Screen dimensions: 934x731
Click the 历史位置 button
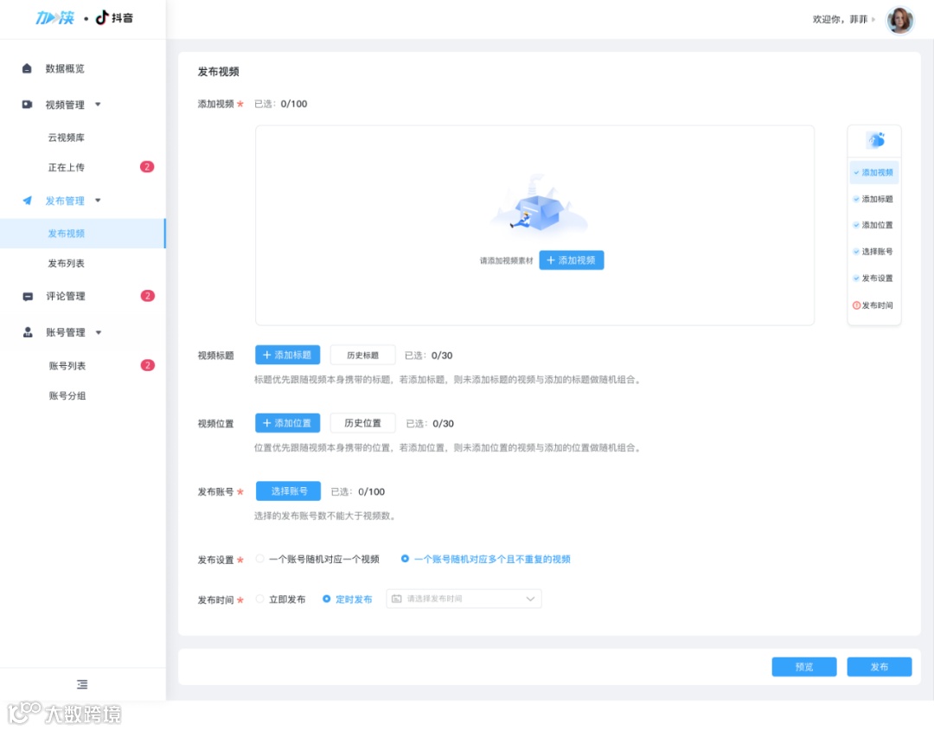[x=362, y=423]
